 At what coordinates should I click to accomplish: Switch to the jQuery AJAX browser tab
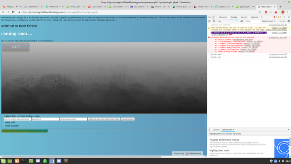(246, 7)
